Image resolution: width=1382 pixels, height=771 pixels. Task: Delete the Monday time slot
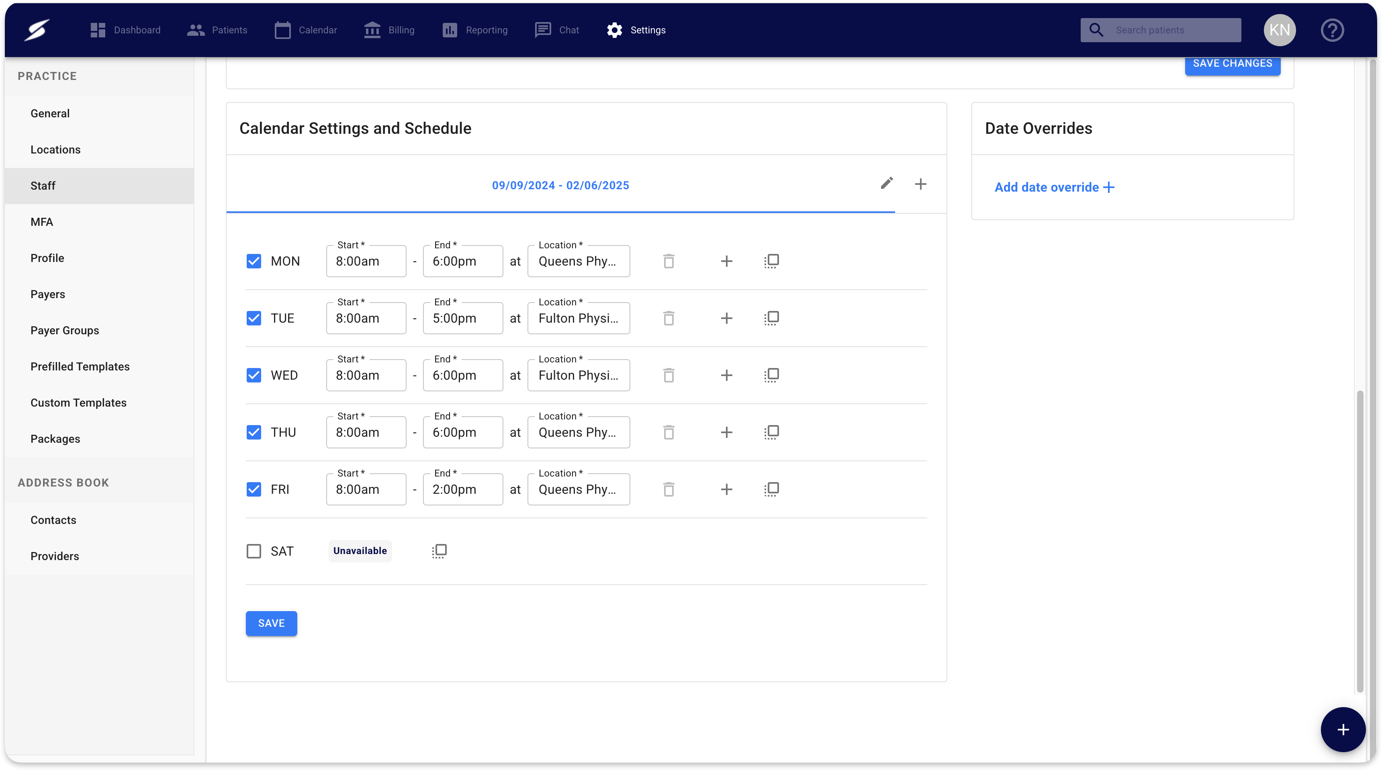pos(669,261)
